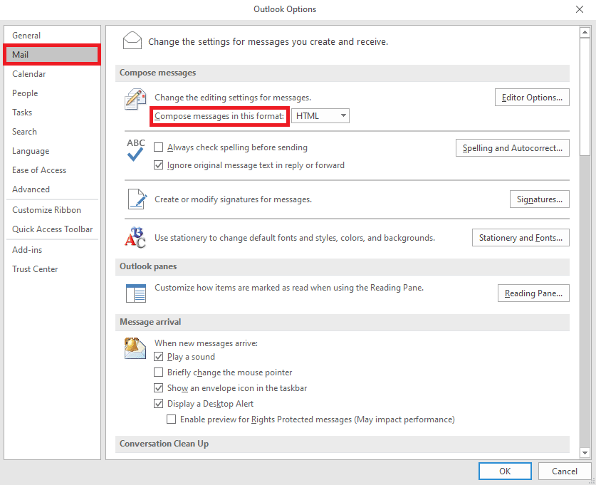
Task: Click 'Create or modify signatures for messages.' text
Action: [233, 199]
